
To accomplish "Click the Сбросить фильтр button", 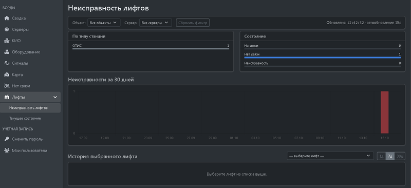I will (193, 23).
